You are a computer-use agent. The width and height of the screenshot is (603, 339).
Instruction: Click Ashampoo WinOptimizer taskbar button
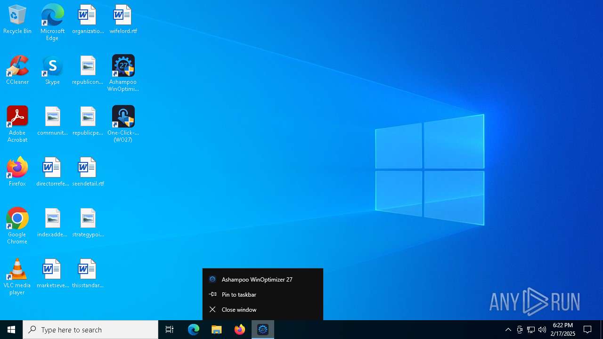pos(263,330)
